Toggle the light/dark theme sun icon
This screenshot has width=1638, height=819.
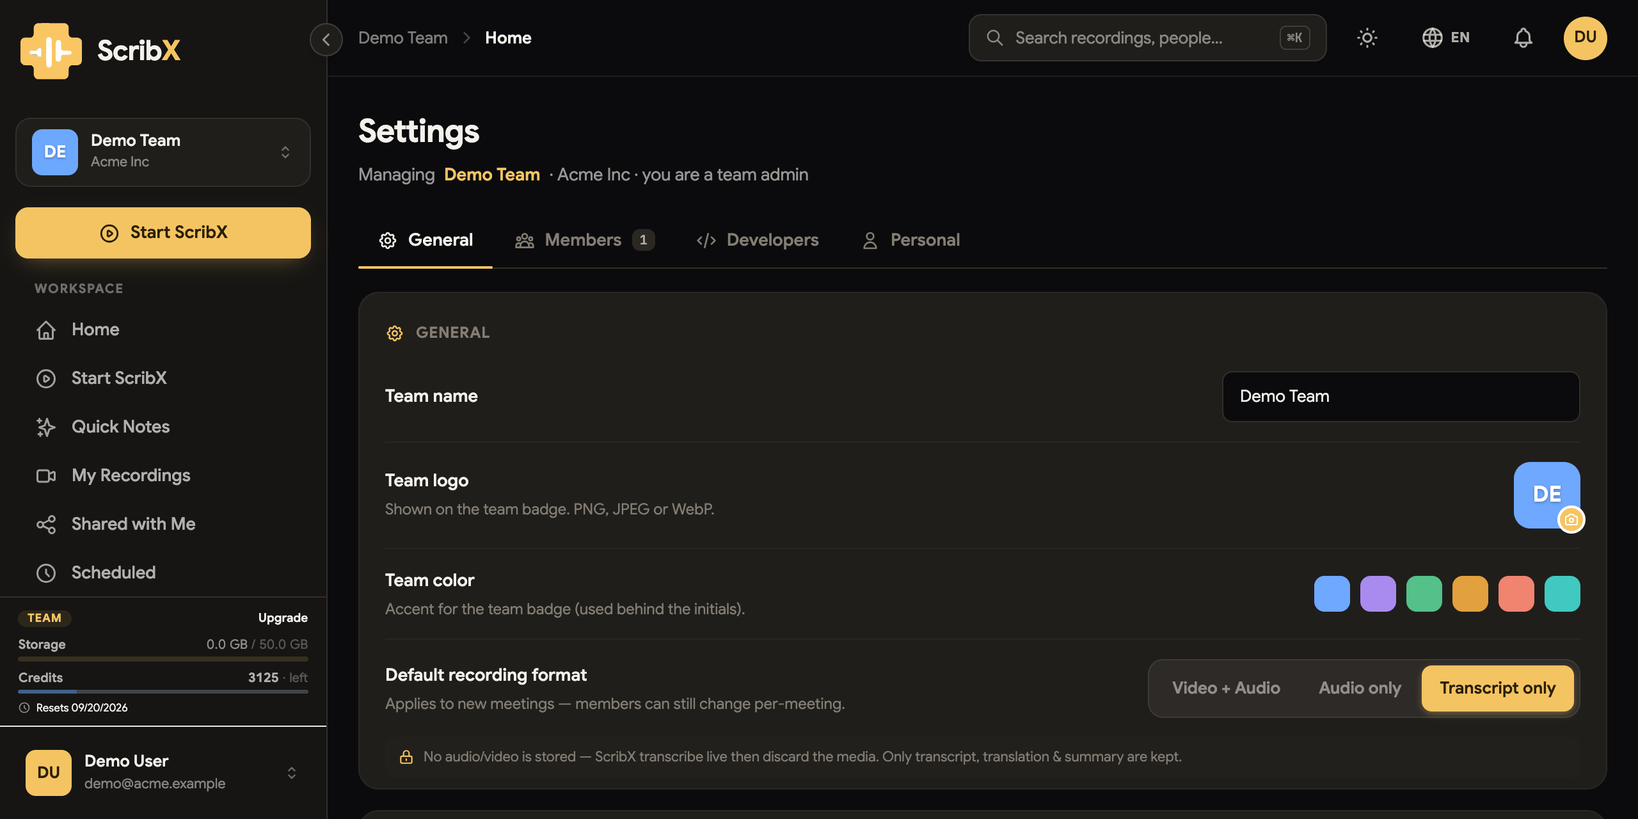tap(1367, 38)
